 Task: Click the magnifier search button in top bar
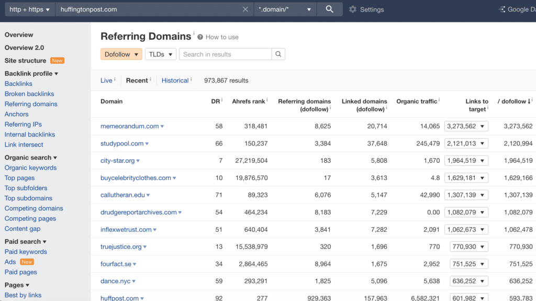pos(329,9)
